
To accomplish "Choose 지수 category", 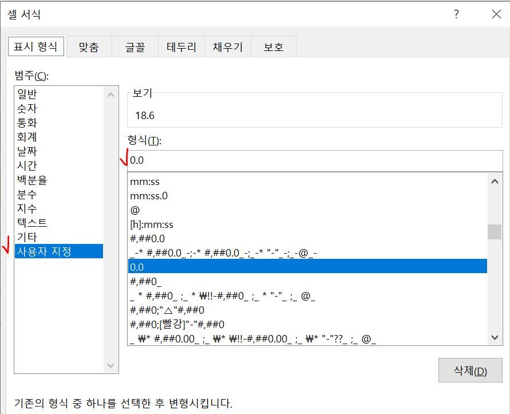I will tap(59, 208).
